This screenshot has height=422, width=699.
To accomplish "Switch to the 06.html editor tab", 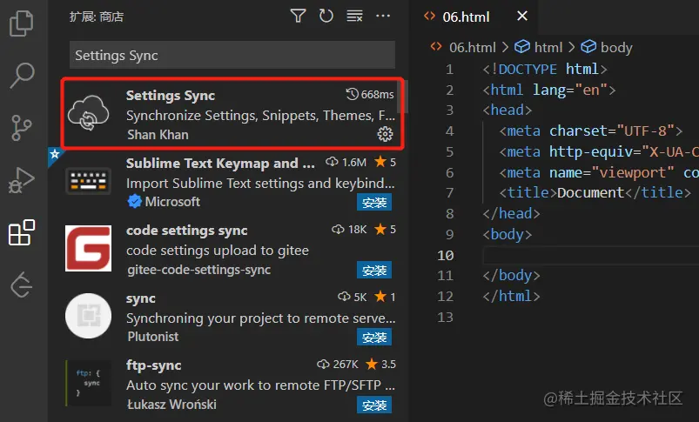I will pyautogui.click(x=461, y=16).
